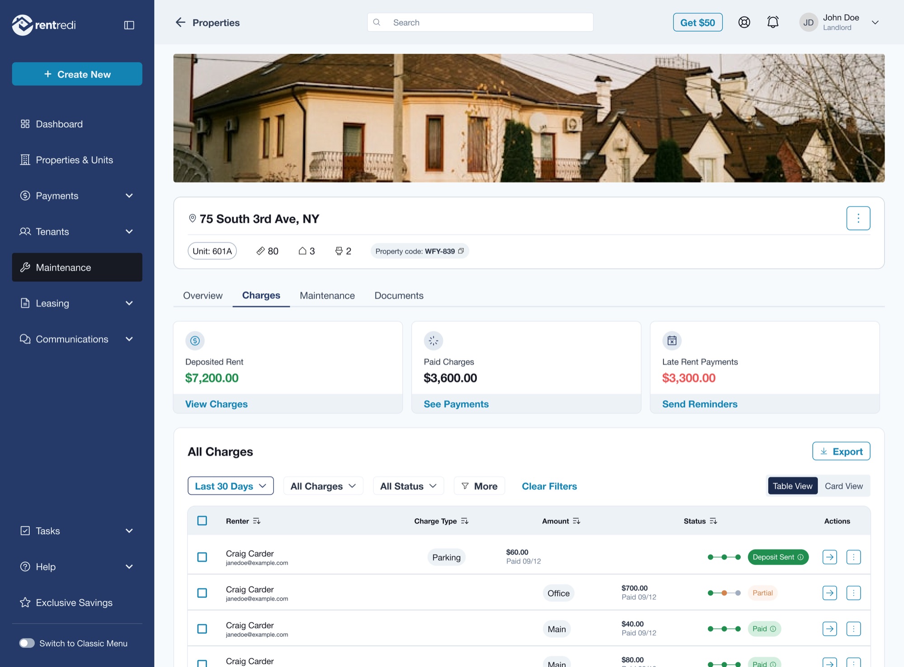904x667 pixels.
Task: Expand the Payments menu
Action: tap(77, 196)
